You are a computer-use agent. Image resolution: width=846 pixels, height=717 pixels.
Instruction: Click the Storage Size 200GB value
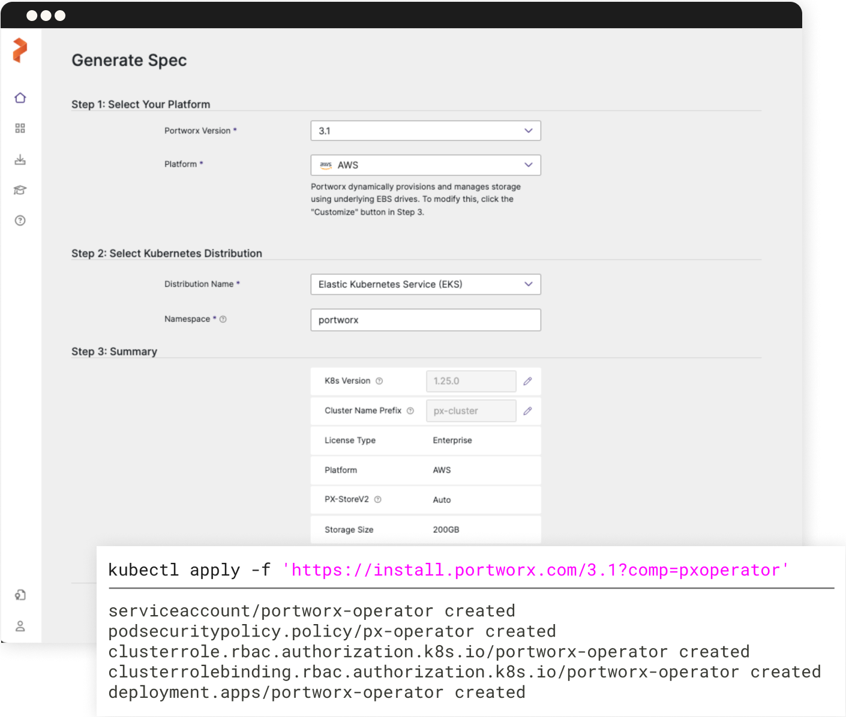[446, 530]
